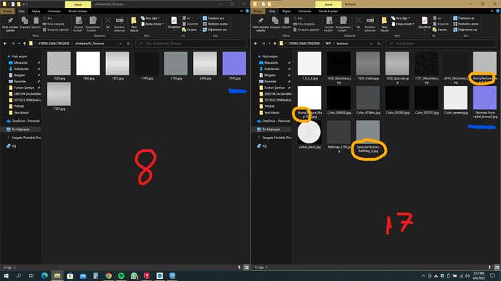The height and width of the screenshot is (281, 501).
Task: Collapse the ribbon in right window
Action: click(x=492, y=11)
